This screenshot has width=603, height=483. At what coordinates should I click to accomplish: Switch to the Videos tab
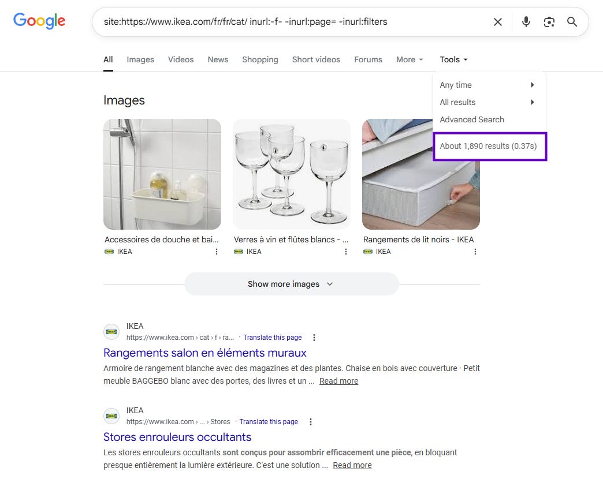tap(181, 59)
